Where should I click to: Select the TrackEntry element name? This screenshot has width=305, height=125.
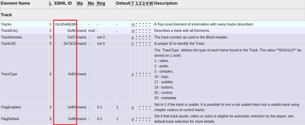pos(9,31)
